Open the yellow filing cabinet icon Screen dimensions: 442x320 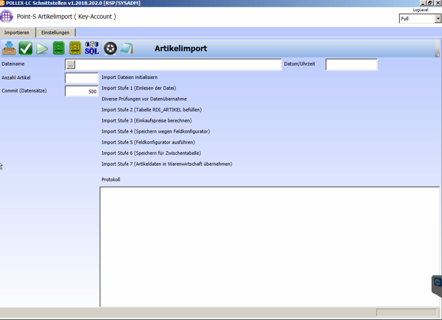coord(75,49)
